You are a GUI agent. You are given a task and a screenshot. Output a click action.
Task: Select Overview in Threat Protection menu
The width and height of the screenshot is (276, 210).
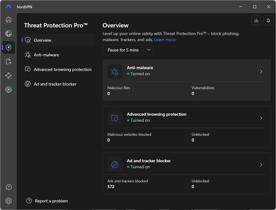(58, 40)
